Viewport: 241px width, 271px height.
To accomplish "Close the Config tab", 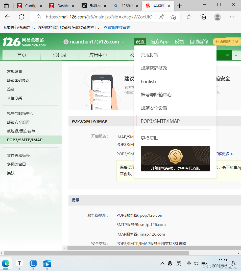I will 41,6.
